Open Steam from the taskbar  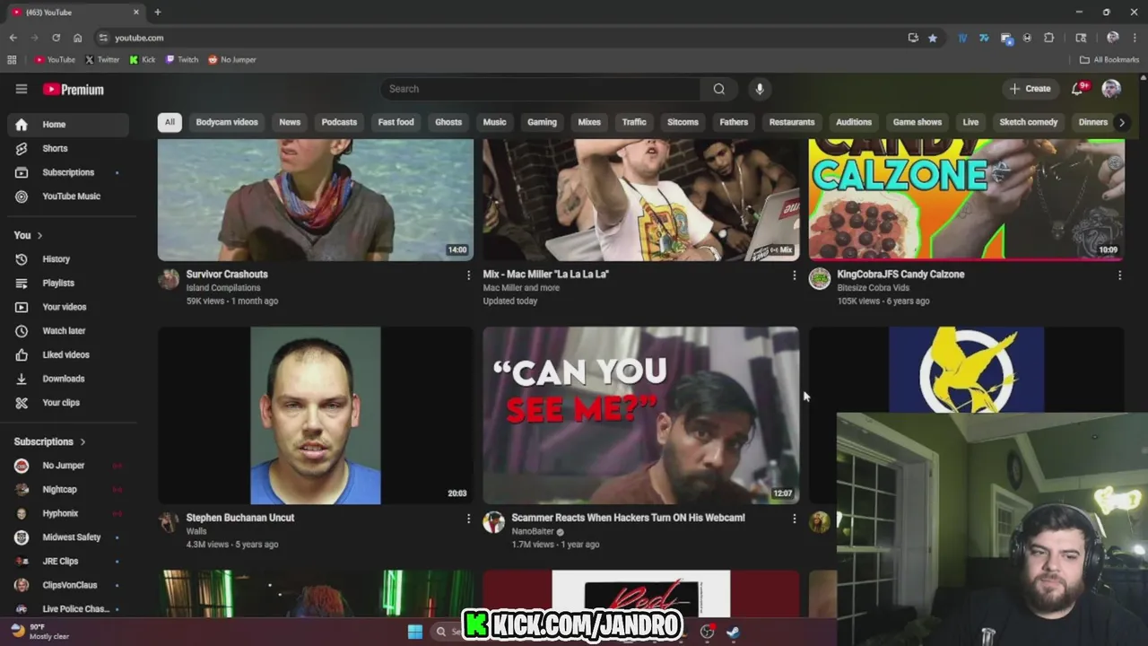[733, 632]
